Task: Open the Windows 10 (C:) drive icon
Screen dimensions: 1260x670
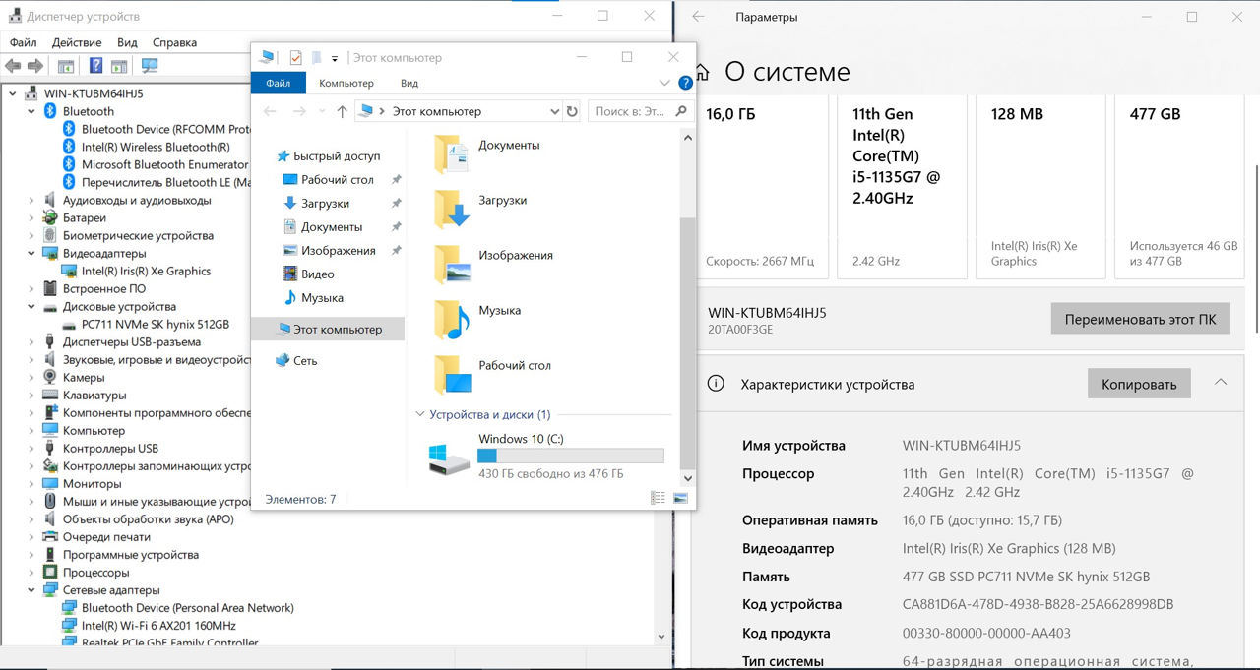Action: (x=450, y=457)
